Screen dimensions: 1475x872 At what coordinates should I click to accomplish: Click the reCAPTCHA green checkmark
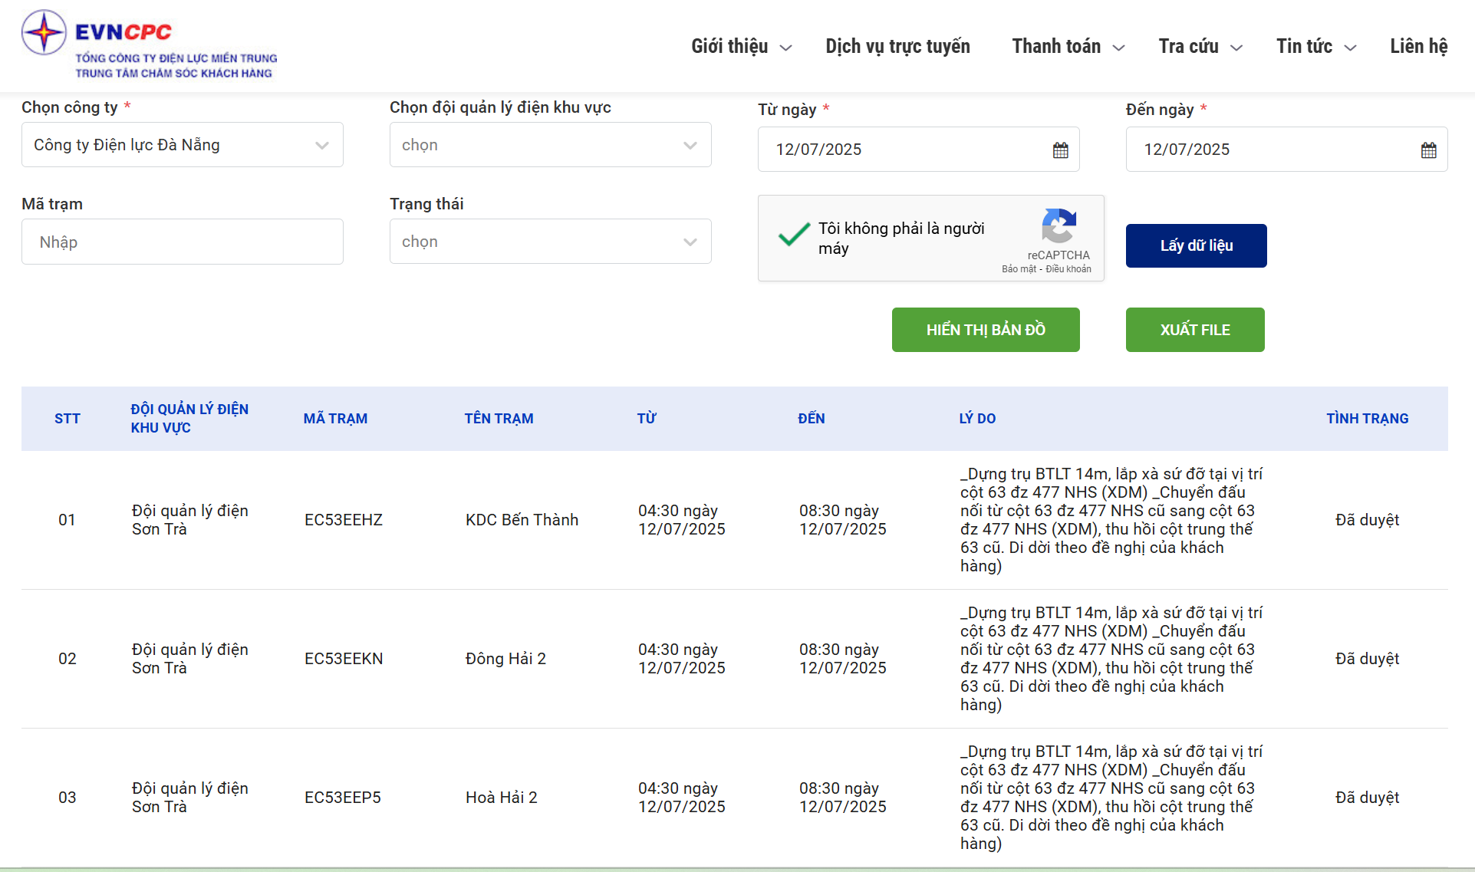point(794,234)
